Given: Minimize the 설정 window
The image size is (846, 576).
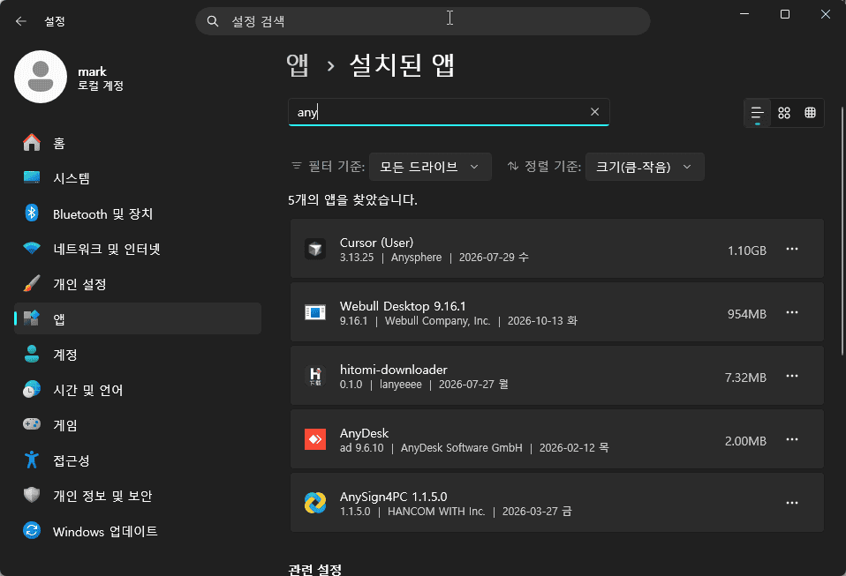Looking at the screenshot, I should point(744,14).
